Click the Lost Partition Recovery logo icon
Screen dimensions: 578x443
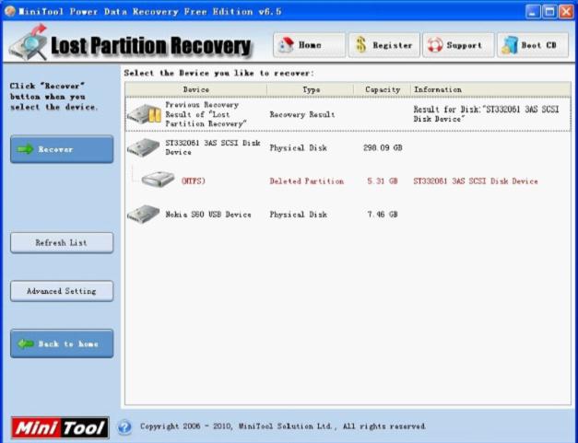click(29, 43)
